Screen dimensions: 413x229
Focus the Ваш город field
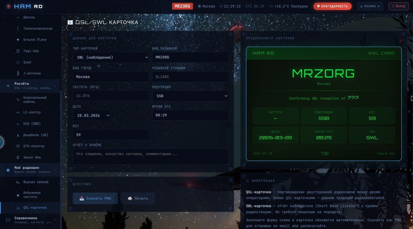coord(111,77)
